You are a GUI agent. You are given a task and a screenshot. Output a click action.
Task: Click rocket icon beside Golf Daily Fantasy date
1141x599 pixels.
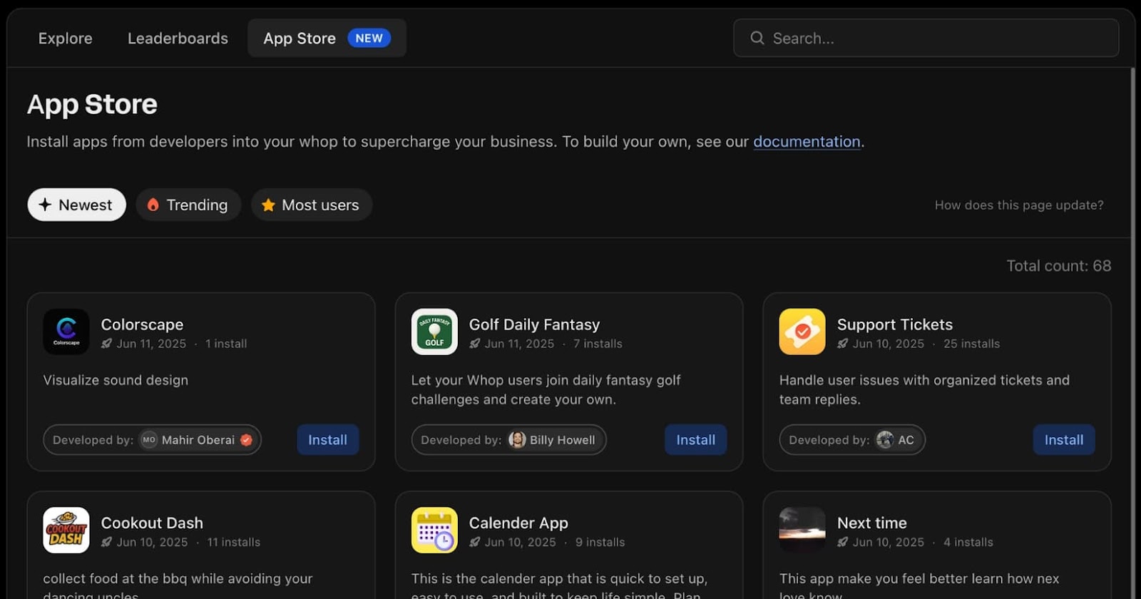tap(474, 344)
